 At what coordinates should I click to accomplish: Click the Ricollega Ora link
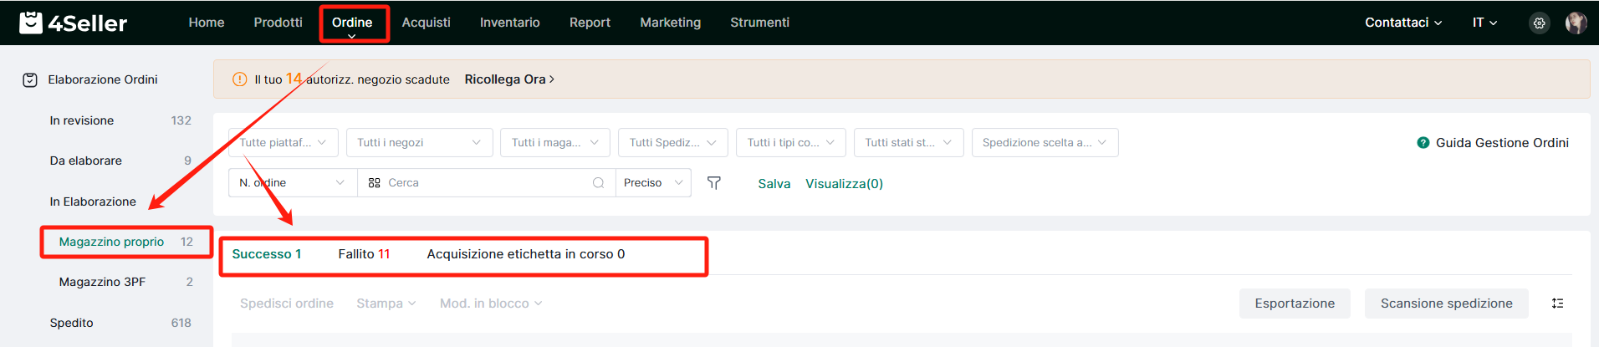[x=509, y=79]
